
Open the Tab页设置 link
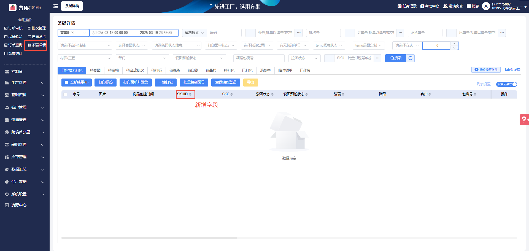(512, 70)
